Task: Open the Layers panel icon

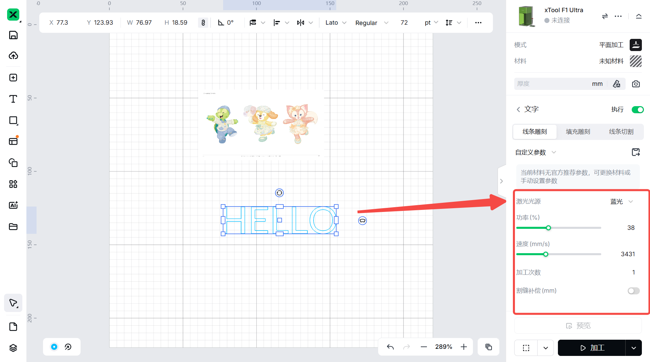Action: (x=13, y=348)
